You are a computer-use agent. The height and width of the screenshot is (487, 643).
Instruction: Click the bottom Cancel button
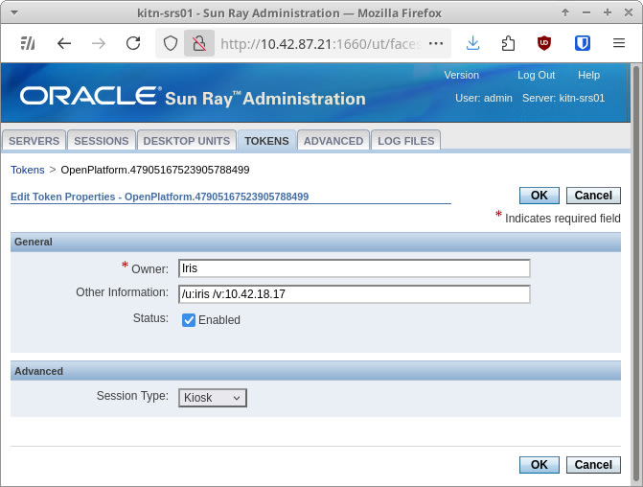593,465
